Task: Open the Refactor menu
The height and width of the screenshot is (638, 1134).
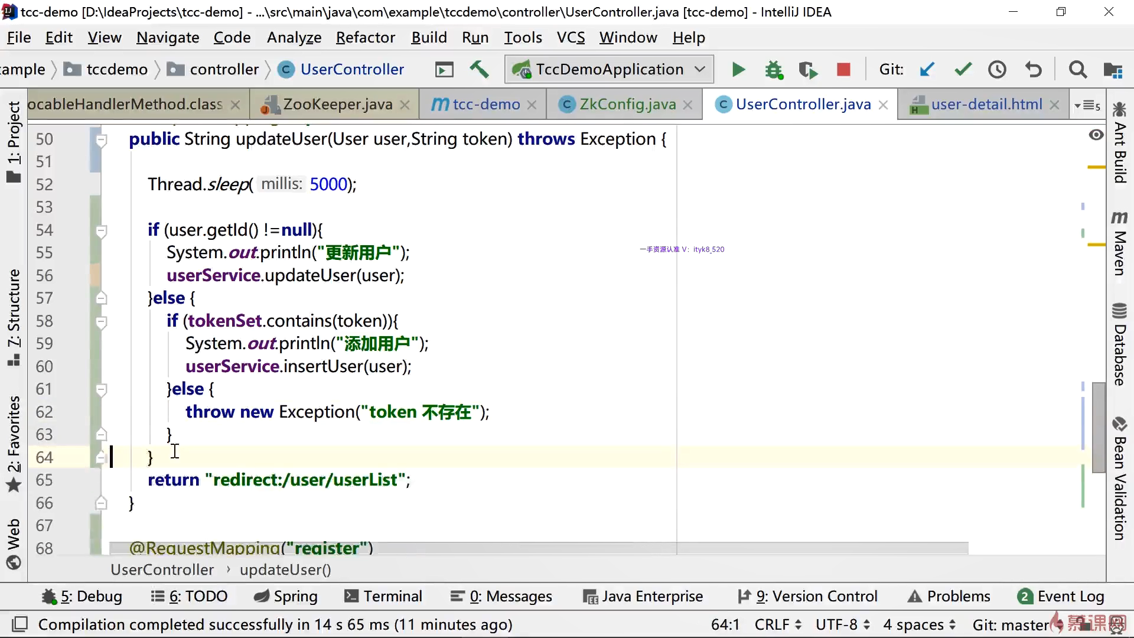Action: pyautogui.click(x=365, y=37)
